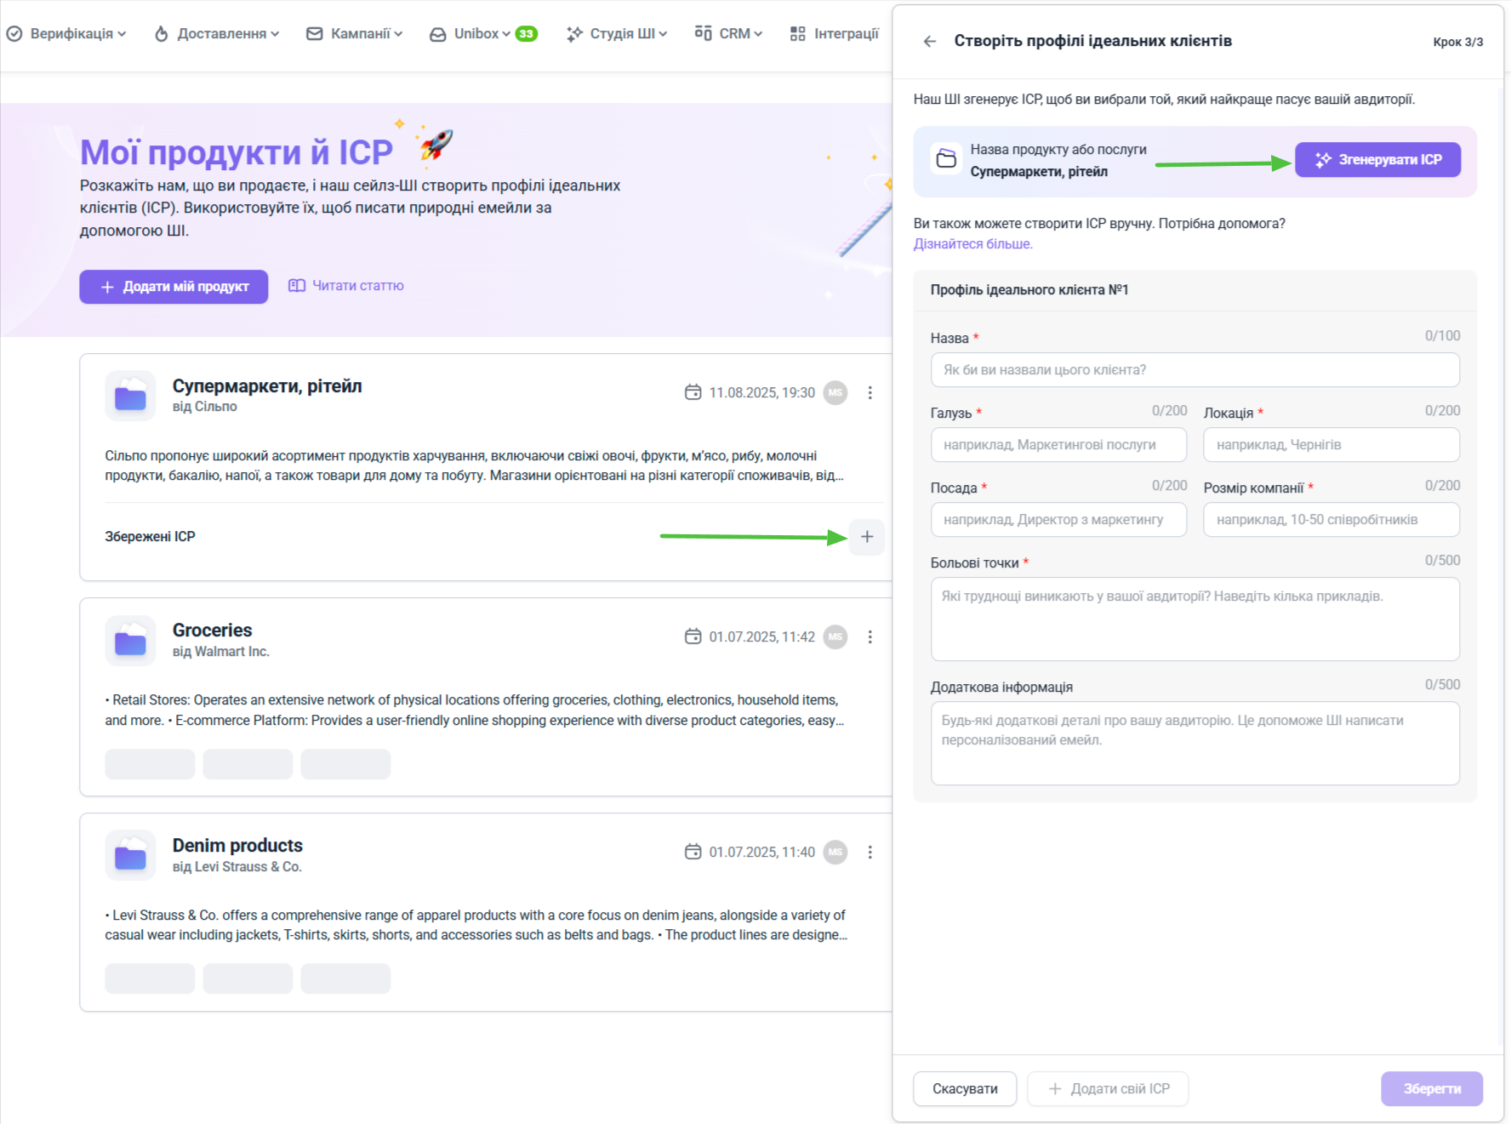Focus the Галузь input field
The width and height of the screenshot is (1511, 1124).
[x=1058, y=445]
